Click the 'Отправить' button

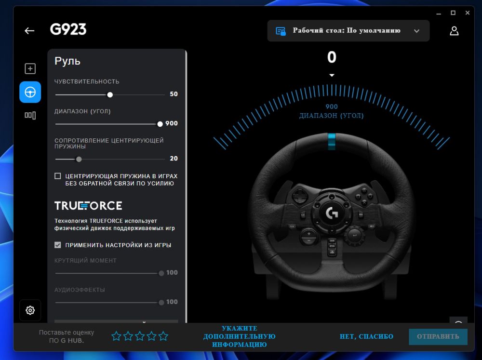click(438, 337)
